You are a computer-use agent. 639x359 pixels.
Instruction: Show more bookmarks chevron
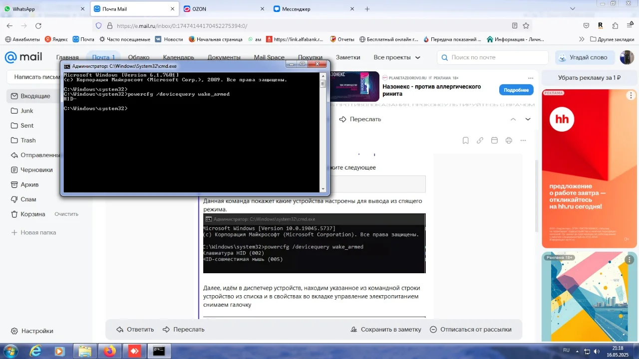582,39
